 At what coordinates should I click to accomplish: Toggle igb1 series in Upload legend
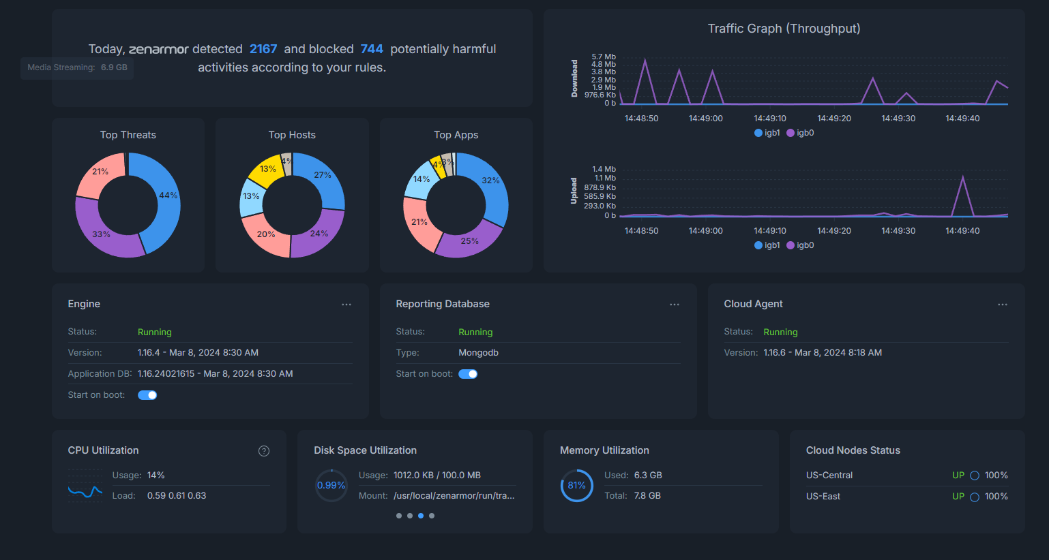point(767,245)
